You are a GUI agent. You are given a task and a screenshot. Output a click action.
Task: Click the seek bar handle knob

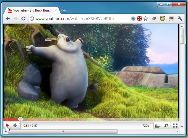click(20, 119)
